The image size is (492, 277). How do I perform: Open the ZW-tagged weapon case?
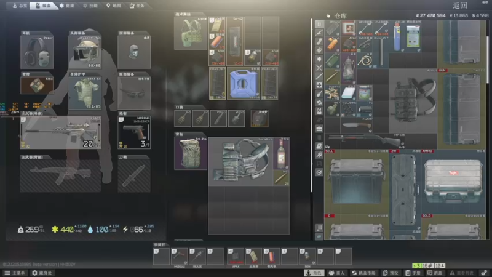[x=405, y=190]
